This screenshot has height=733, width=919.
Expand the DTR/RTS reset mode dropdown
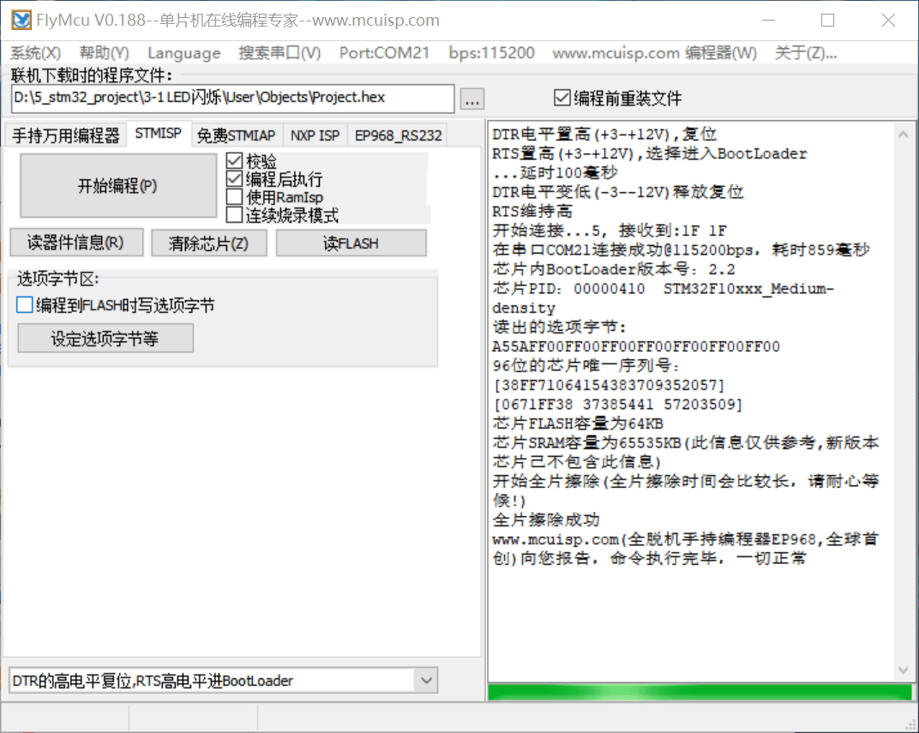point(425,681)
